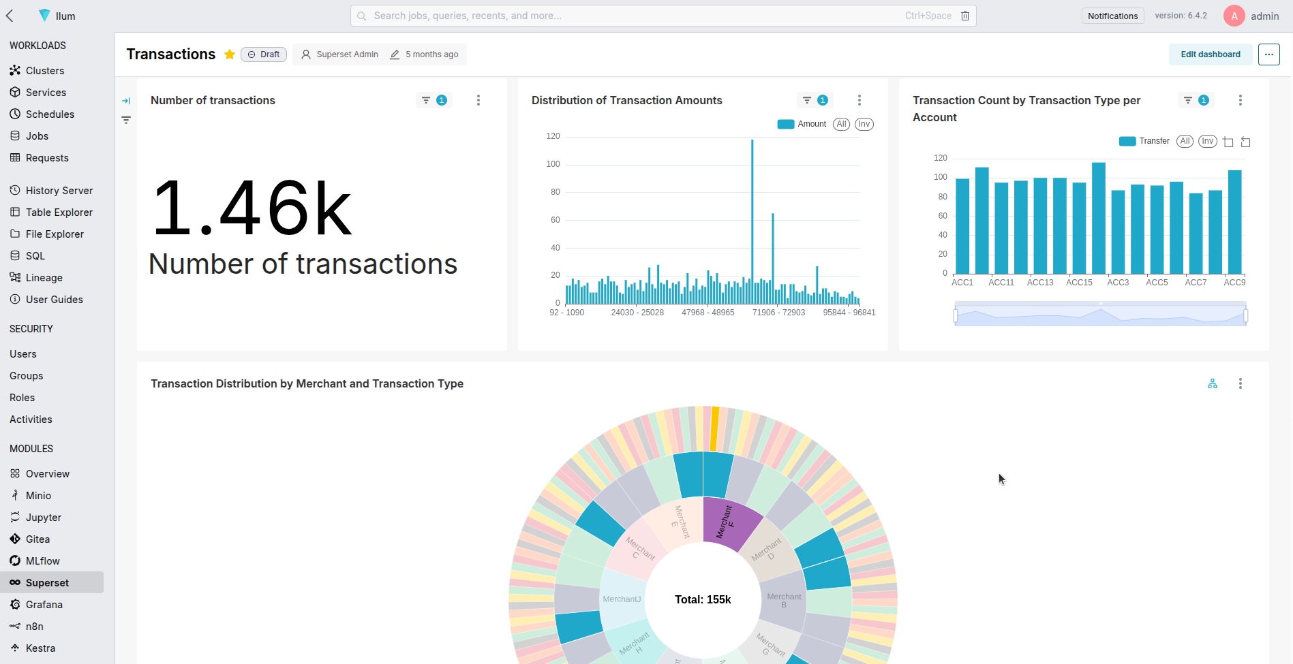The image size is (1293, 664).
Task: Click the Table Explorer icon
Action: (x=15, y=212)
